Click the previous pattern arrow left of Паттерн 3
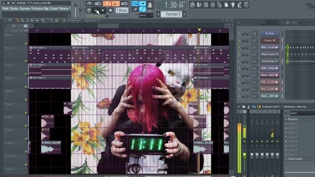Viewport: 315px width, 177px height. click(x=158, y=14)
